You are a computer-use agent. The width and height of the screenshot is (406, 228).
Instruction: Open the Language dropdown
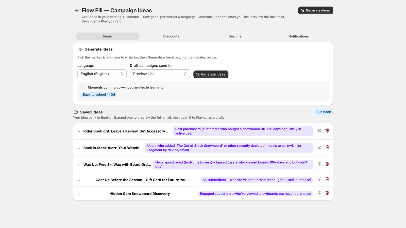click(102, 74)
